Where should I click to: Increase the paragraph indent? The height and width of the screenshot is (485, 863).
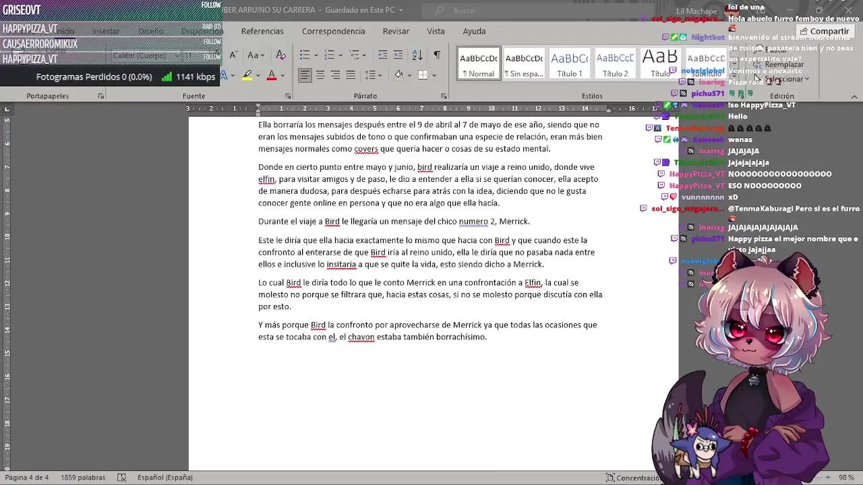[x=398, y=55]
